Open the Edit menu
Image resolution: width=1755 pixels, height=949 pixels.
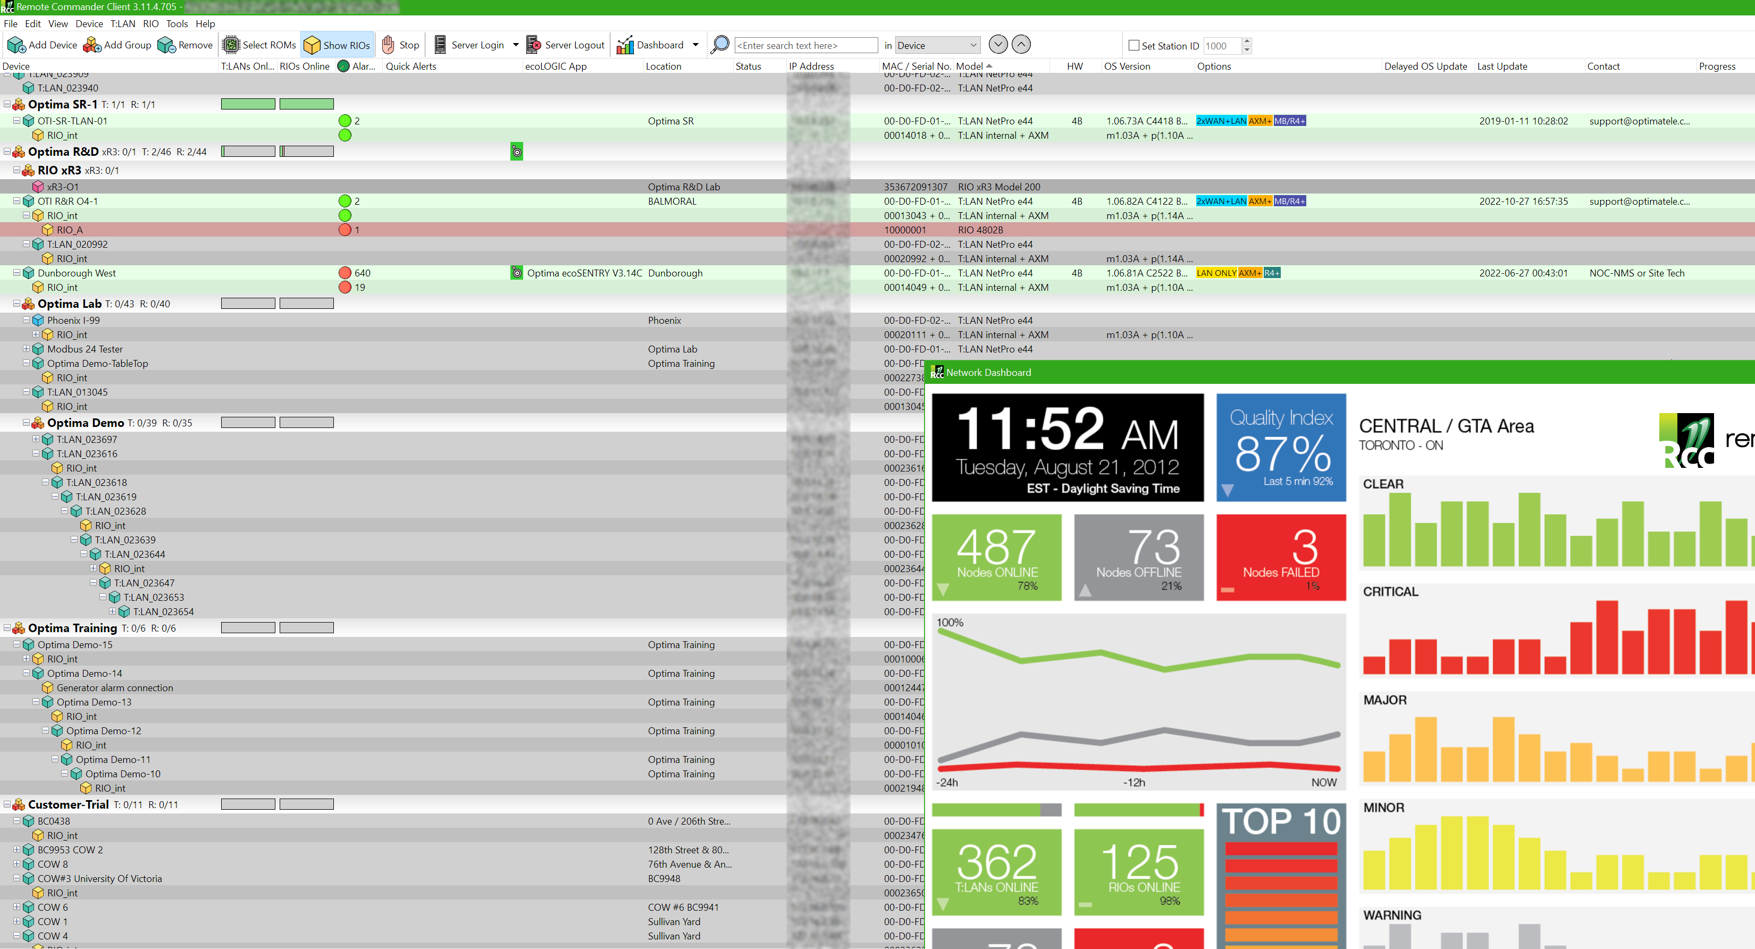click(33, 24)
